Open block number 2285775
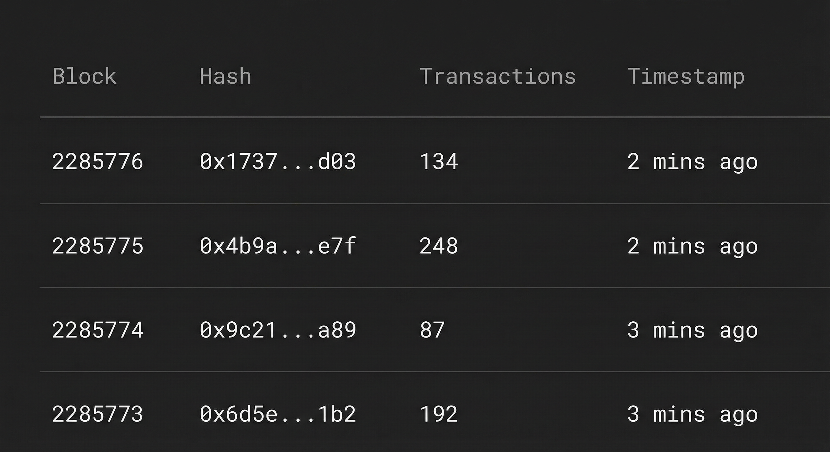 tap(98, 246)
